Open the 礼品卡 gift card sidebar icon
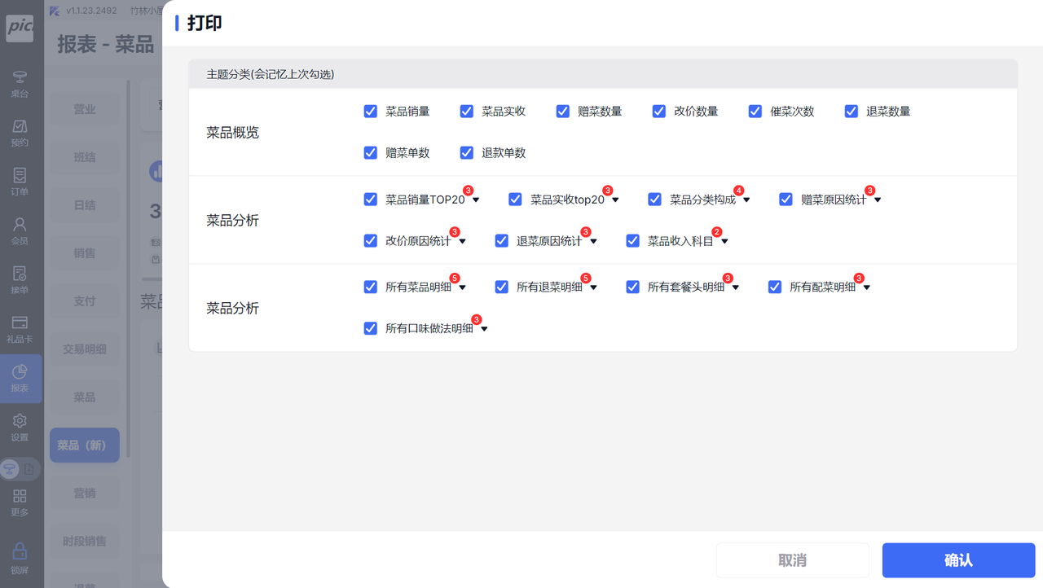The image size is (1043, 588). [20, 329]
